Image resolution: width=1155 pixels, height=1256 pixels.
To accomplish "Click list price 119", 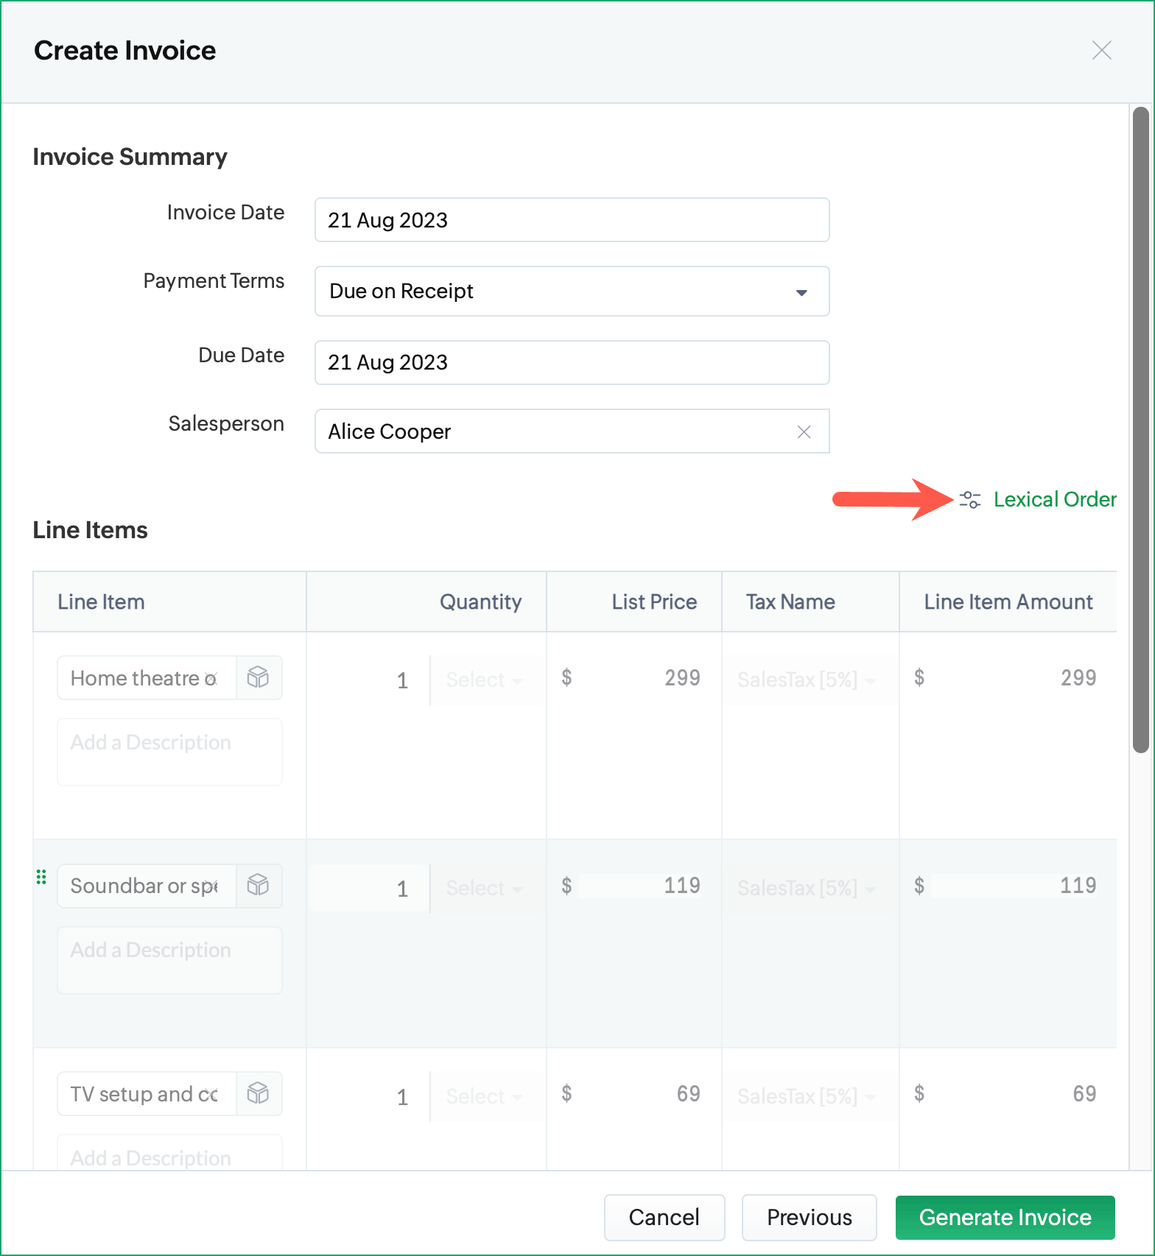I will 682,886.
